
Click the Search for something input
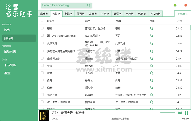(64, 5)
